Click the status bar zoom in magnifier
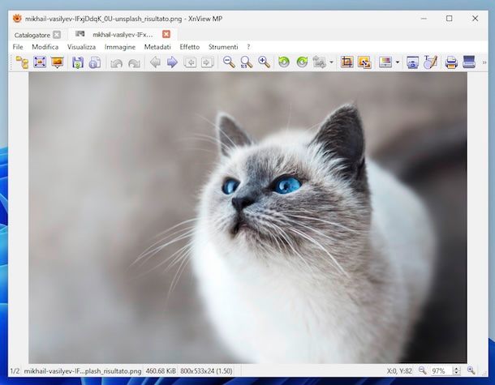 pos(471,370)
